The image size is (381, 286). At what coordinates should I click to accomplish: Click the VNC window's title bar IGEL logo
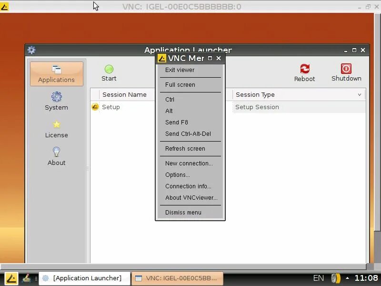[4, 7]
